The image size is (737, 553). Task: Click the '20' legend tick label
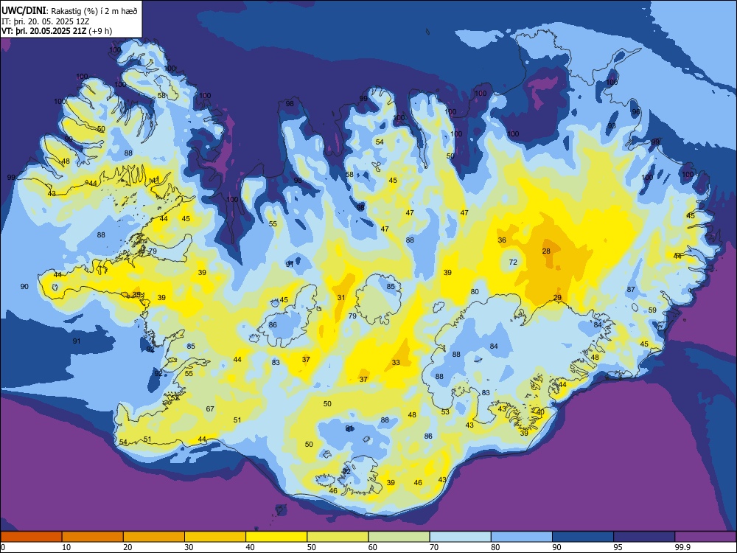[x=128, y=547]
